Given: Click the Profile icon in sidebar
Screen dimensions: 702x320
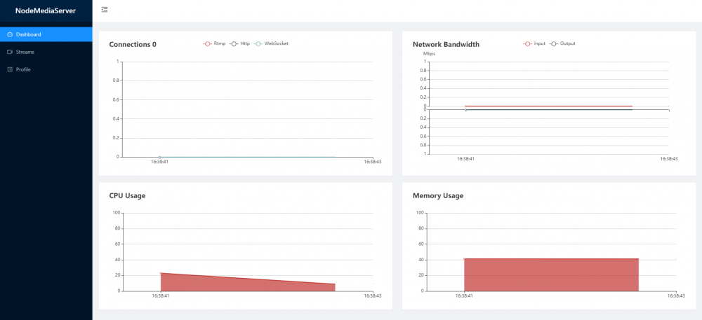Looking at the screenshot, I should (x=9, y=69).
